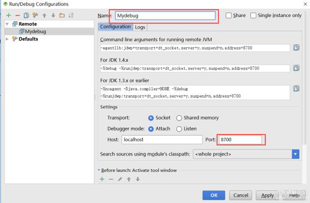The height and width of the screenshot is (203, 310).
Task: Copy JDK 1.3.x arguments to clipboard
Action: point(296,89)
